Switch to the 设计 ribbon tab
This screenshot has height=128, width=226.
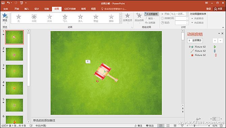coord(37,9)
